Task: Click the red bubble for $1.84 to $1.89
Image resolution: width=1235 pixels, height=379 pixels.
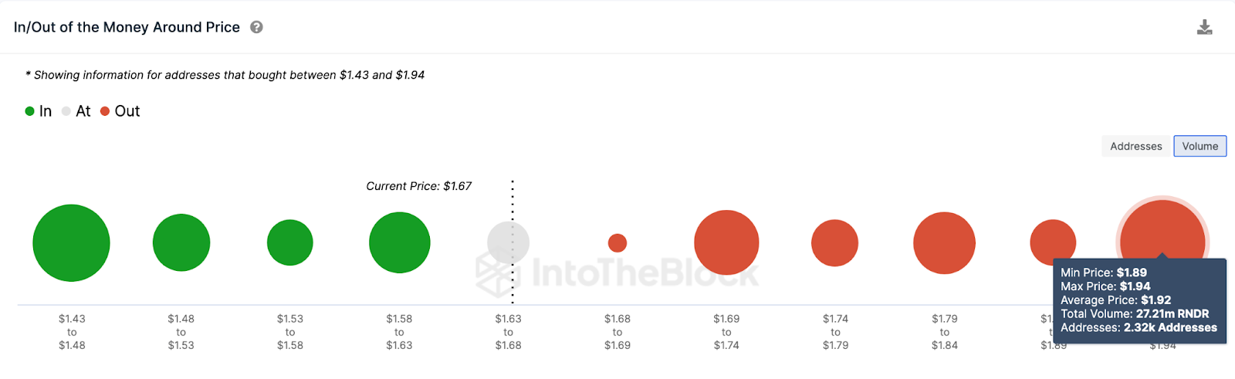Action: tap(1051, 241)
